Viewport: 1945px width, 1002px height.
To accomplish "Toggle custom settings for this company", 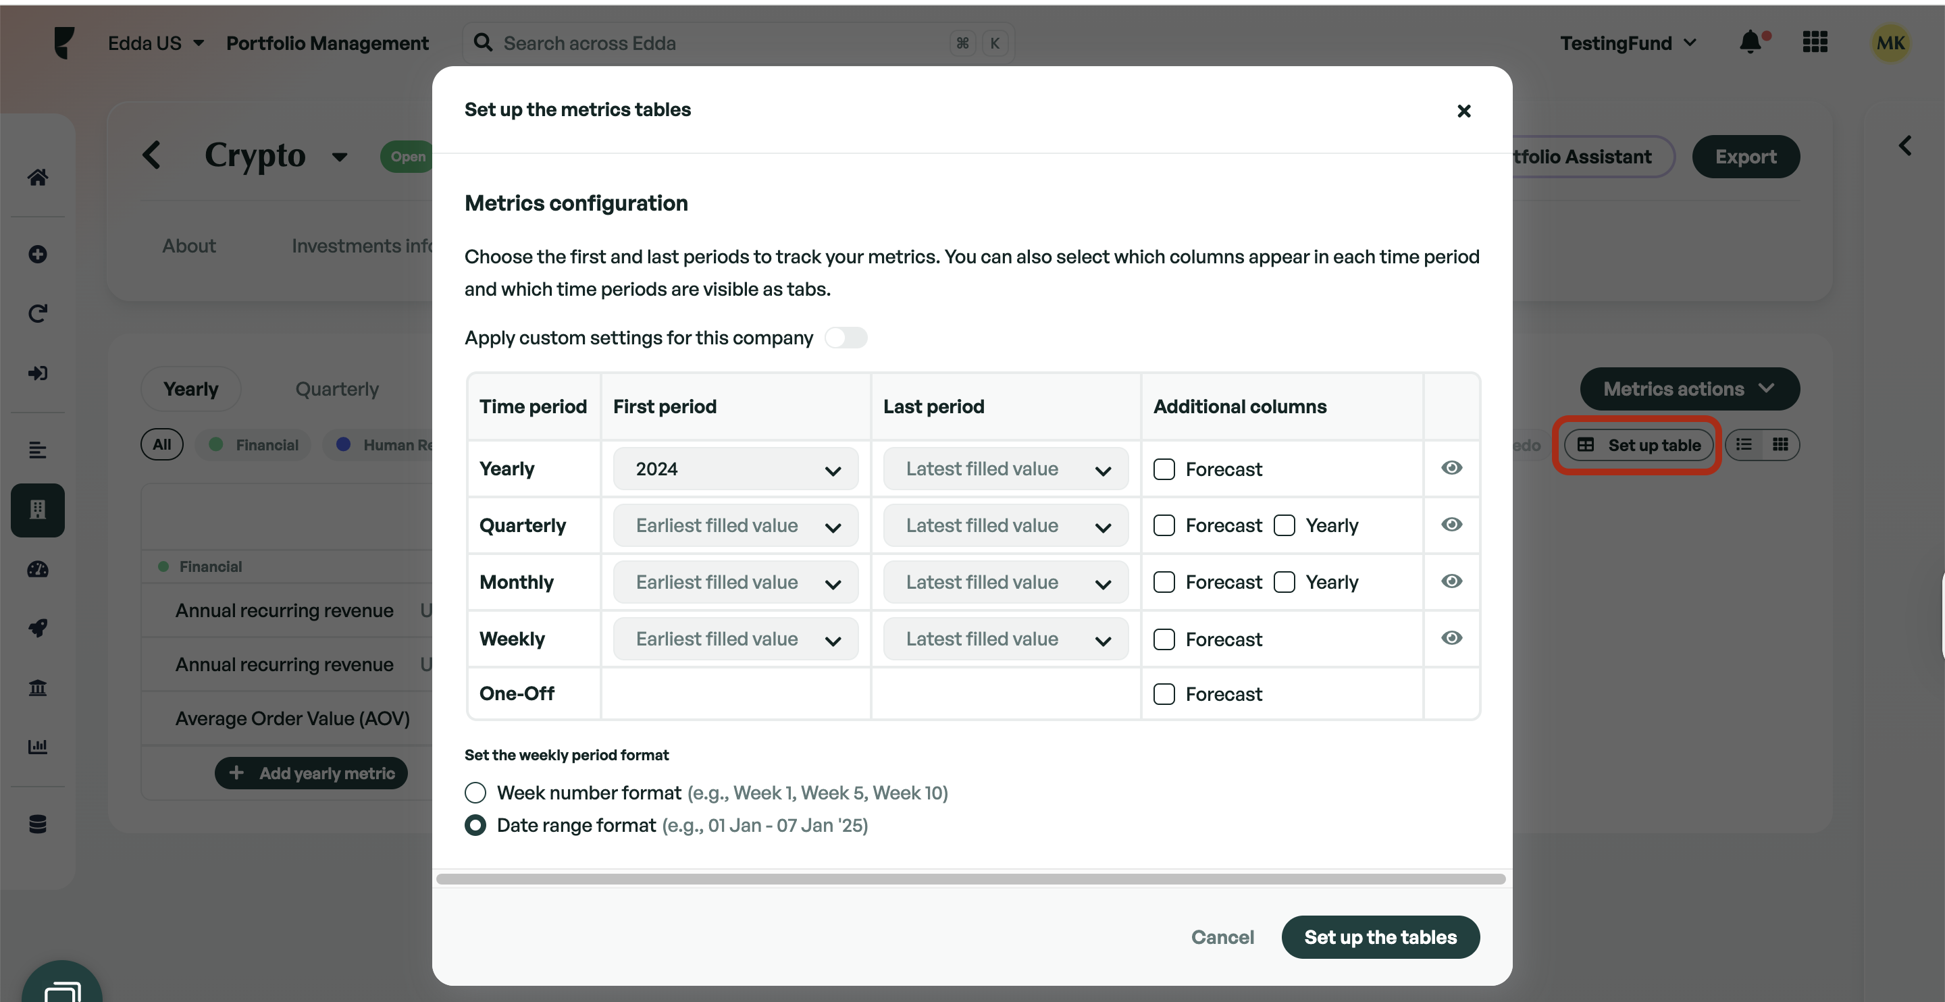I will pos(846,338).
